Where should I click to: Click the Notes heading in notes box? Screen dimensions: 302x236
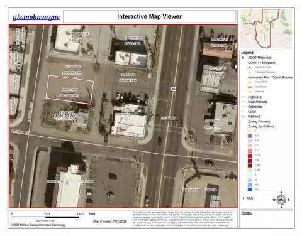(x=247, y=213)
